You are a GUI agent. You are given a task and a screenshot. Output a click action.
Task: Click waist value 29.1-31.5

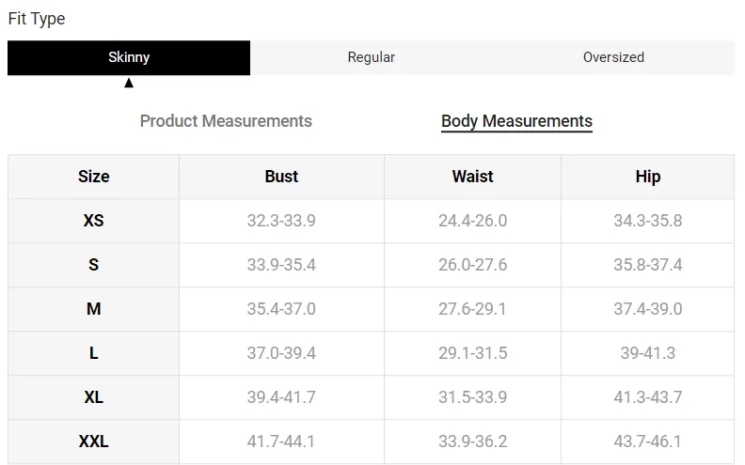tap(473, 353)
